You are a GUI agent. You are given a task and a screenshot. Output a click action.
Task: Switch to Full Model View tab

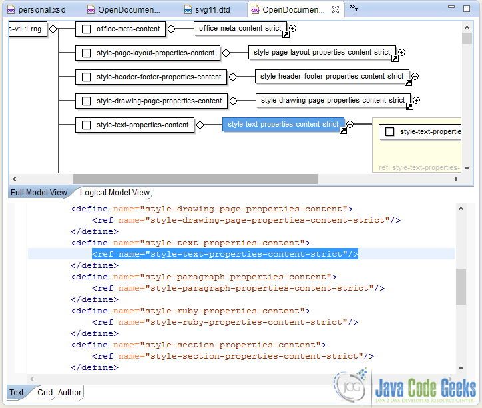click(x=39, y=193)
